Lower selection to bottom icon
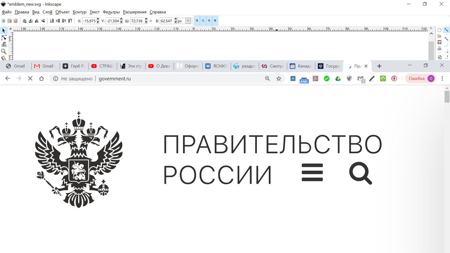 pos(52,21)
